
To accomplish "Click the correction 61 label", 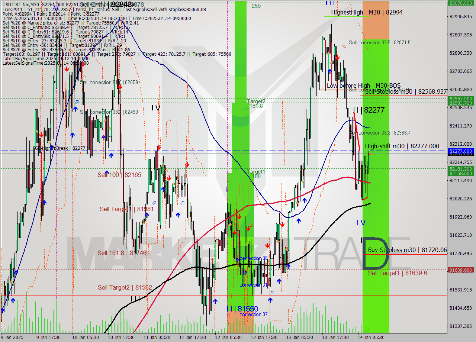I will [x=254, y=285].
